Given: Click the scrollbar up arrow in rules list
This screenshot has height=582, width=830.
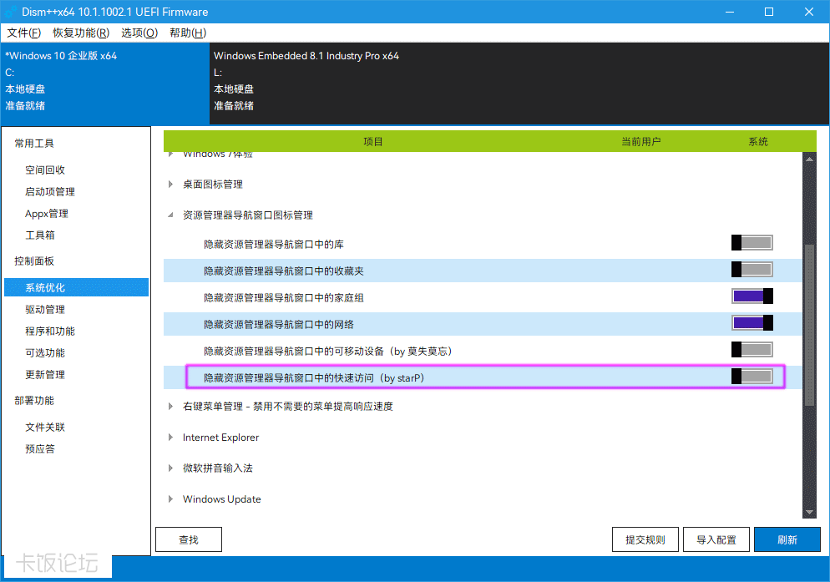Looking at the screenshot, I should [809, 158].
